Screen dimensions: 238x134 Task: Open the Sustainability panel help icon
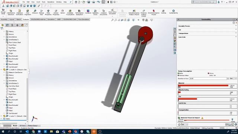pos(234,23)
